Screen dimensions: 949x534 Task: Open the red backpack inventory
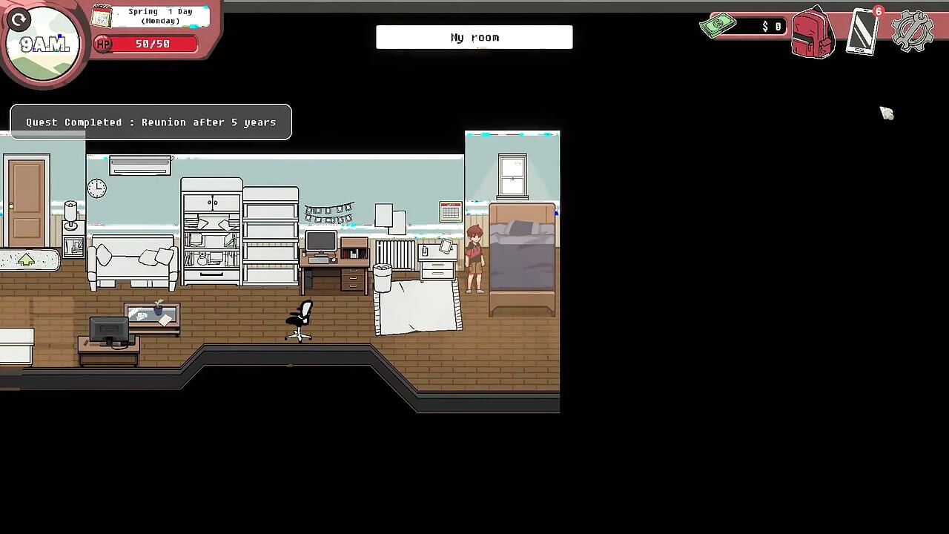pyautogui.click(x=813, y=33)
